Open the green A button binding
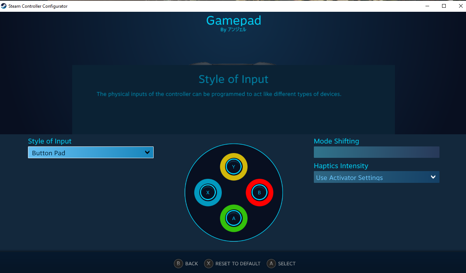 pos(234,218)
